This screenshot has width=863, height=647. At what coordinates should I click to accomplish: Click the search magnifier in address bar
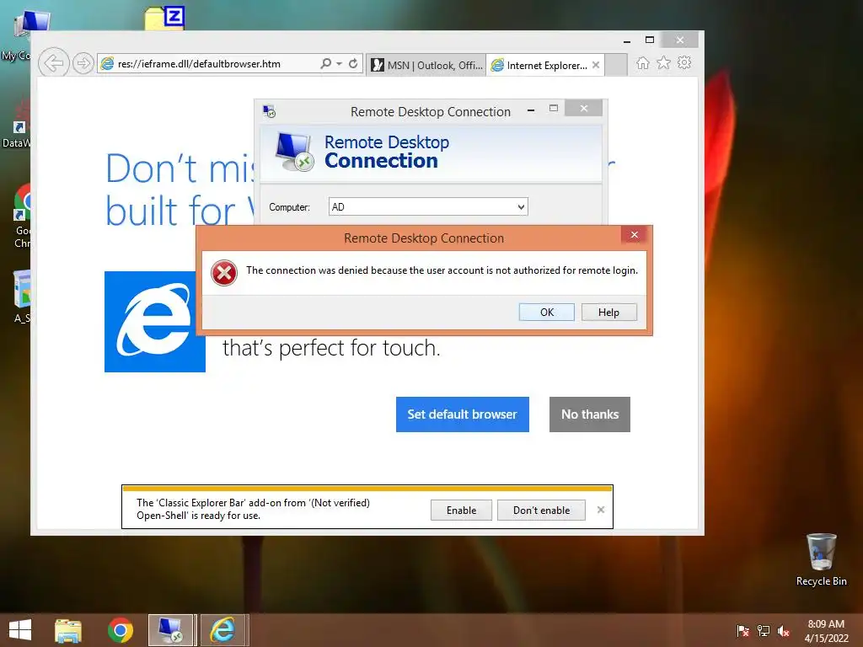coord(326,63)
